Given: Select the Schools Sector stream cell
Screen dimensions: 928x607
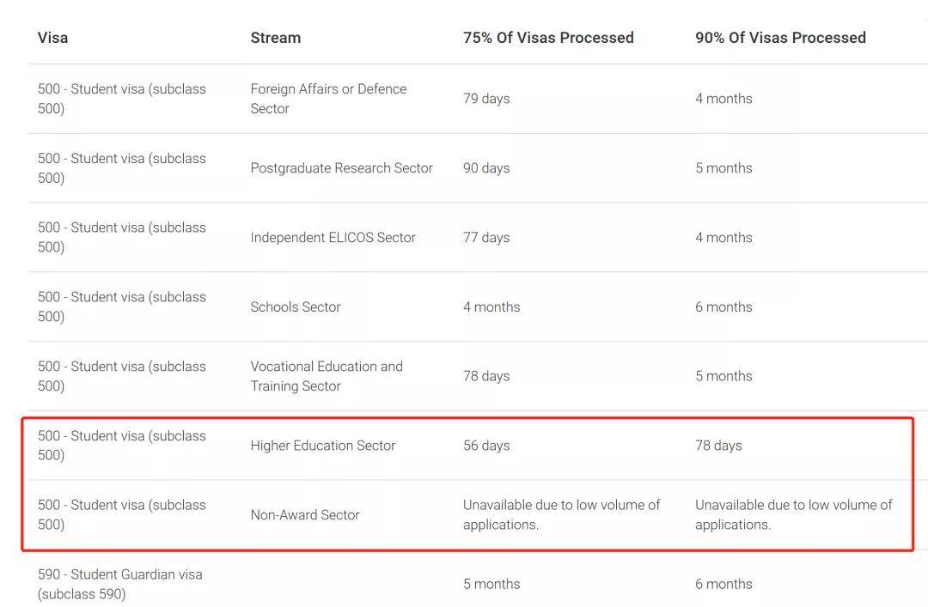Looking at the screenshot, I should tap(296, 307).
